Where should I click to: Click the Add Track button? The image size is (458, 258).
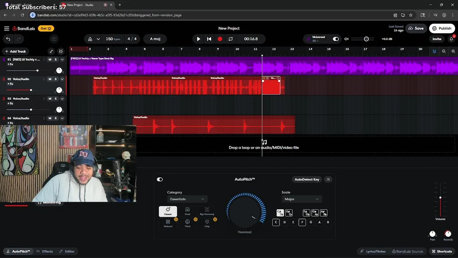(x=15, y=51)
